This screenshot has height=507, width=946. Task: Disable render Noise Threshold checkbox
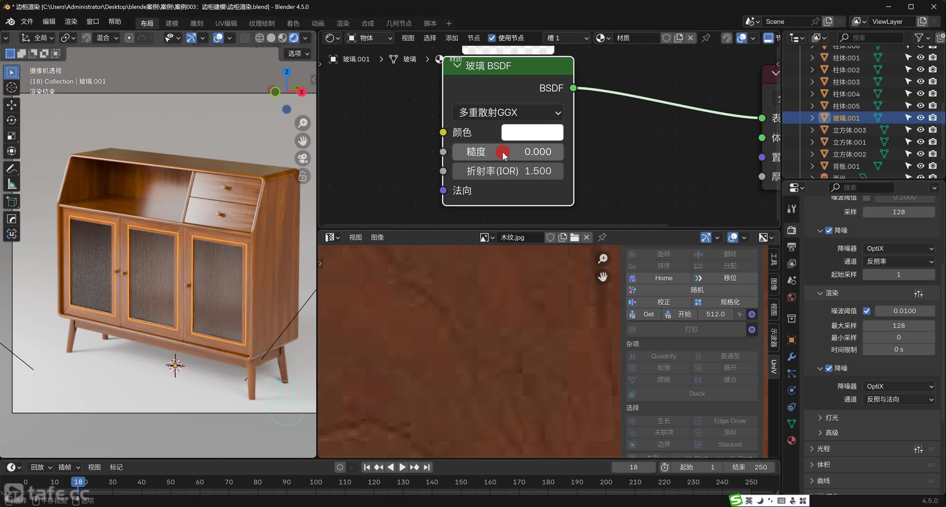coord(867,311)
